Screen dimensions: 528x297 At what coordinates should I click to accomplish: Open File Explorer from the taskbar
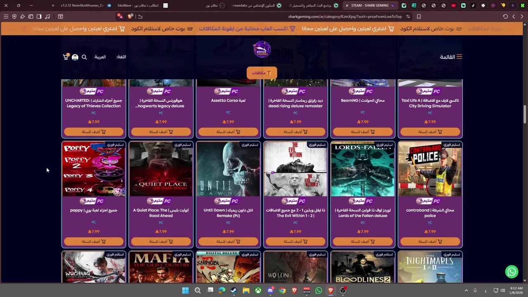tap(246, 290)
